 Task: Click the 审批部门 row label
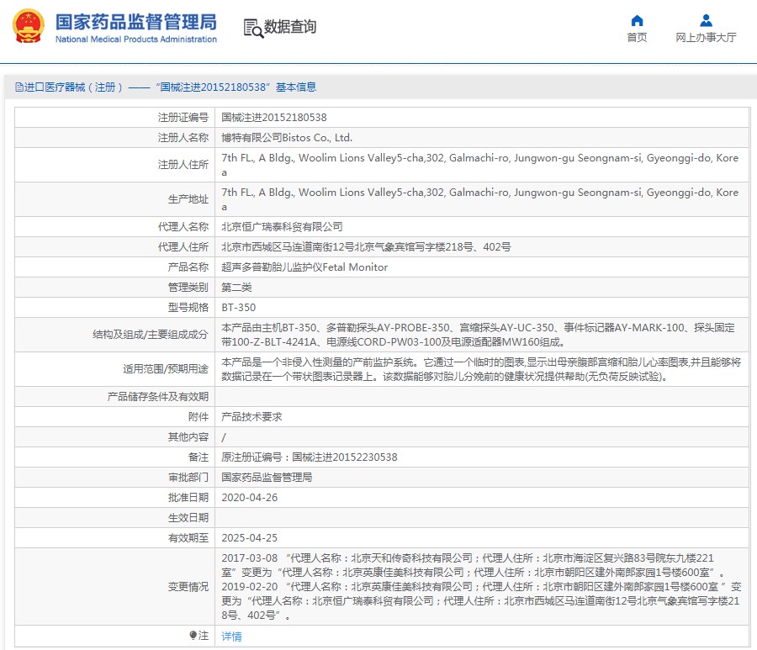[x=188, y=478]
